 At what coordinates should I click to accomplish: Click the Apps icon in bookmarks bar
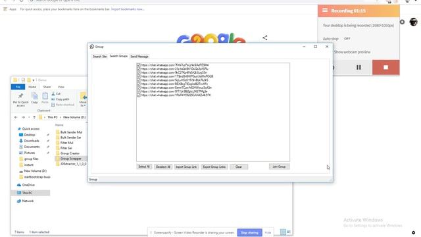(x=5, y=9)
